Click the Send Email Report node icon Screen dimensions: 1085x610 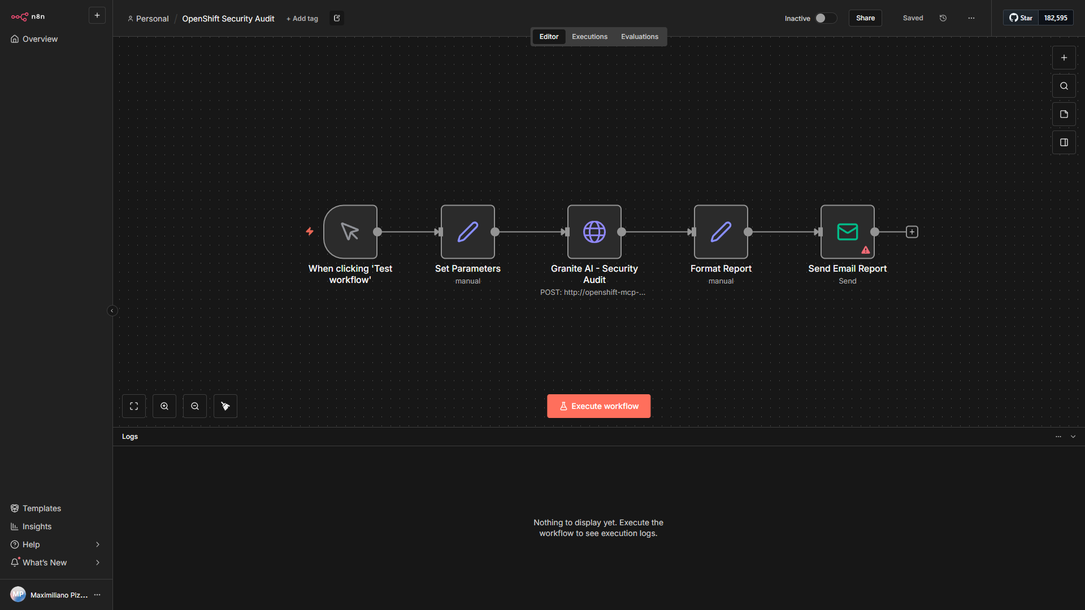pos(847,232)
